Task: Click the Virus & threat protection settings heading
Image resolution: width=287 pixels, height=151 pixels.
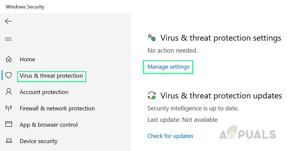Action: point(221,38)
